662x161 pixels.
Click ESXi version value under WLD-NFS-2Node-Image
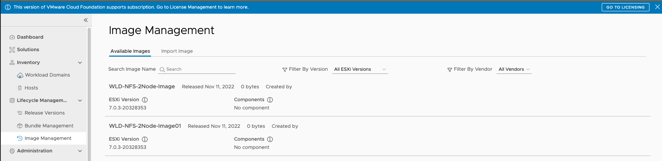tap(128, 108)
